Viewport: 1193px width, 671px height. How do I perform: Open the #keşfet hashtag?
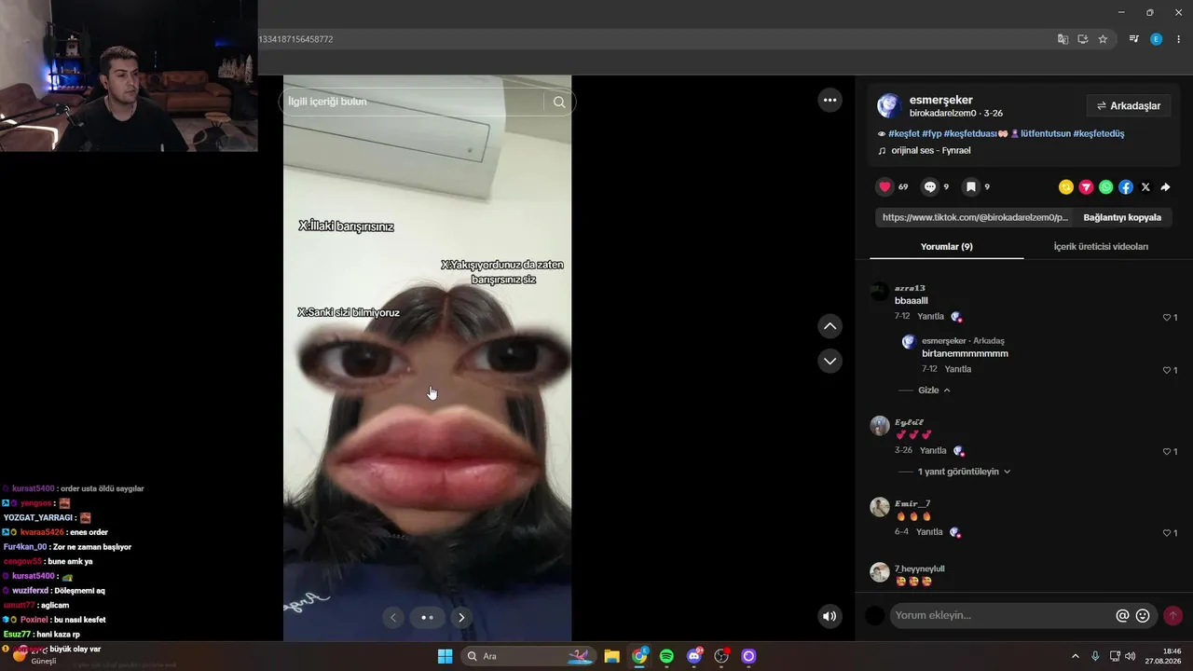(x=903, y=133)
